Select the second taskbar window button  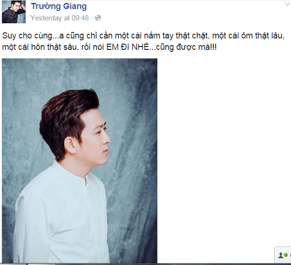[42, 264]
